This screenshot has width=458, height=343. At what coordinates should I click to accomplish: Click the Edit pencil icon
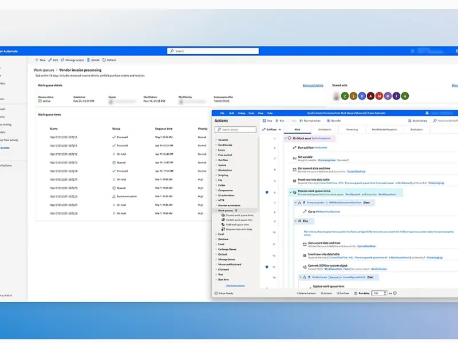tap(50, 60)
